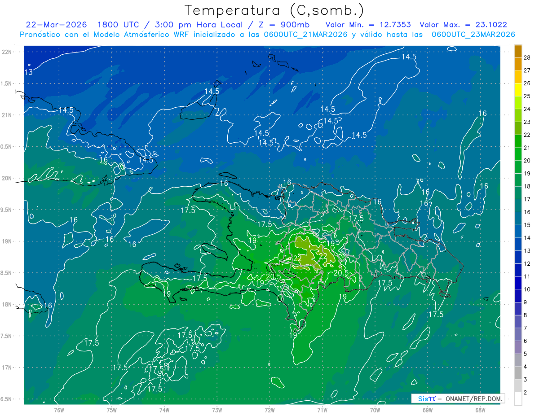Click the 22N latitude axis label
This screenshot has height=416, width=539.
coord(7,52)
